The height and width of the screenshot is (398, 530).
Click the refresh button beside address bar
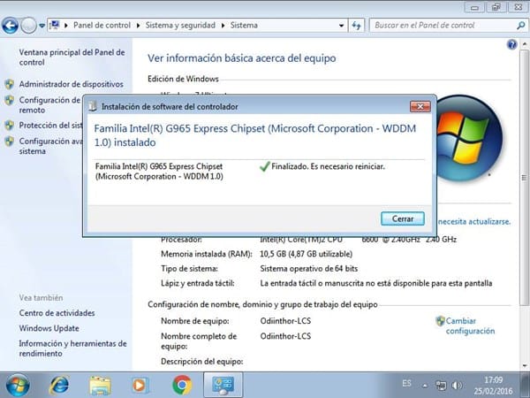pos(356,26)
